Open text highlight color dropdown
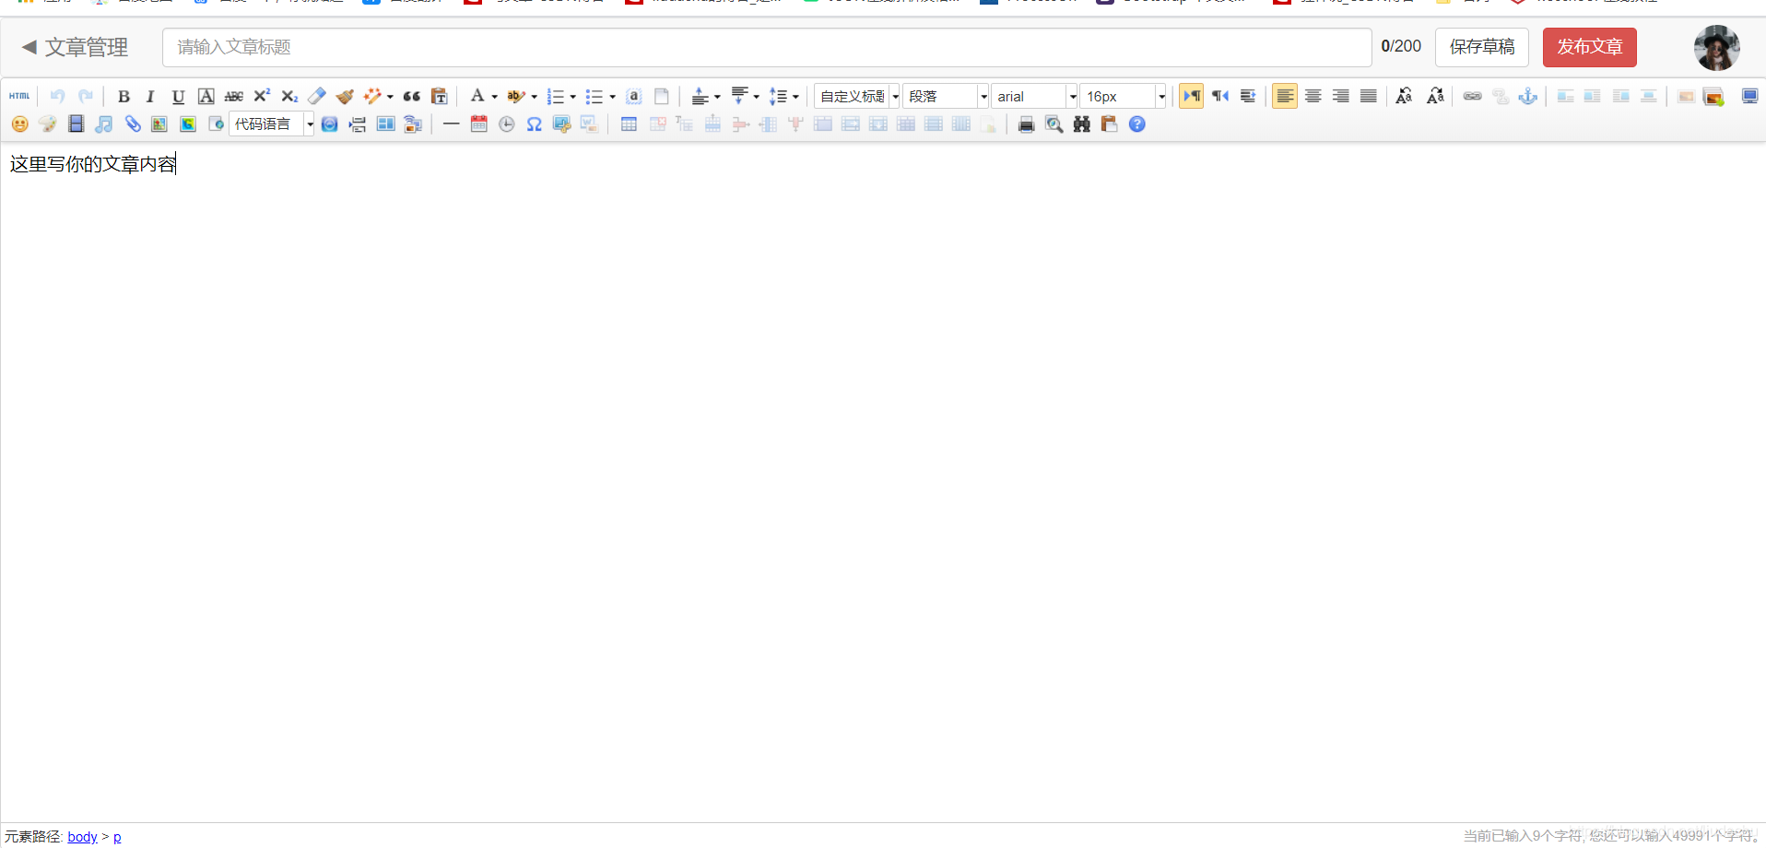The width and height of the screenshot is (1766, 848). [534, 97]
